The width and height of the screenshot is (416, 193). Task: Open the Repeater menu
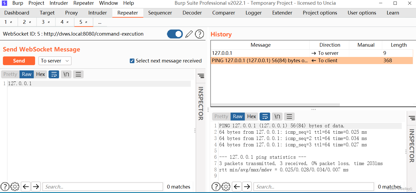pyautogui.click(x=84, y=3)
